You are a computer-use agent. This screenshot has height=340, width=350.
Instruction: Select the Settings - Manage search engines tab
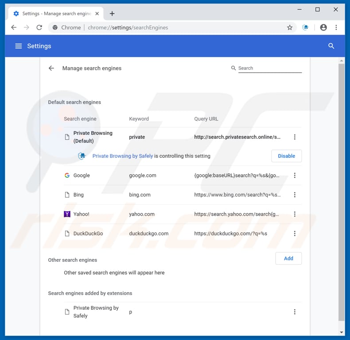coord(56,14)
